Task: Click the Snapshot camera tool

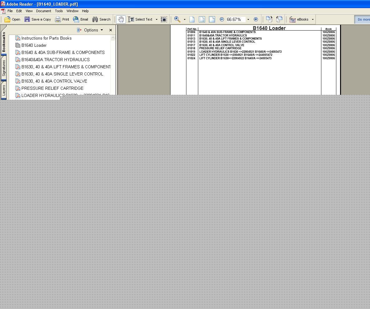Action: [164, 19]
